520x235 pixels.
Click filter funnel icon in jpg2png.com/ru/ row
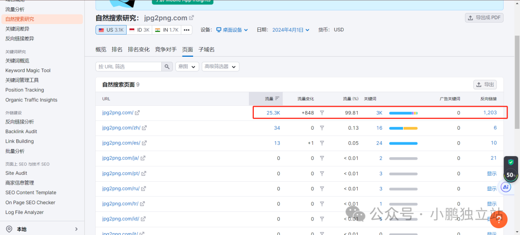pyautogui.click(x=322, y=189)
